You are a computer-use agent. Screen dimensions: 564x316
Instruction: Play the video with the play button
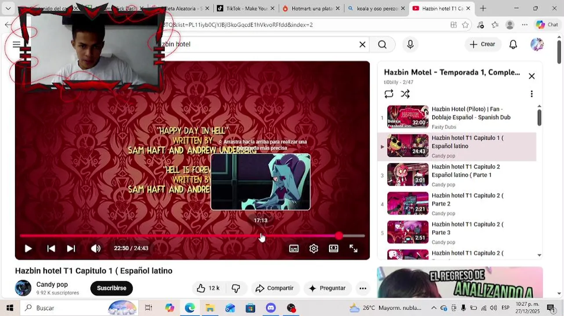coord(28,248)
